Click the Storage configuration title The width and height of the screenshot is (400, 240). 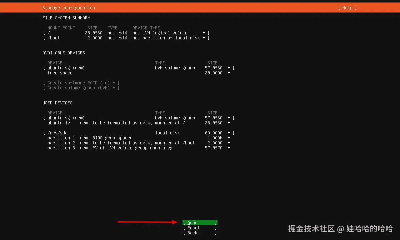click(69, 8)
